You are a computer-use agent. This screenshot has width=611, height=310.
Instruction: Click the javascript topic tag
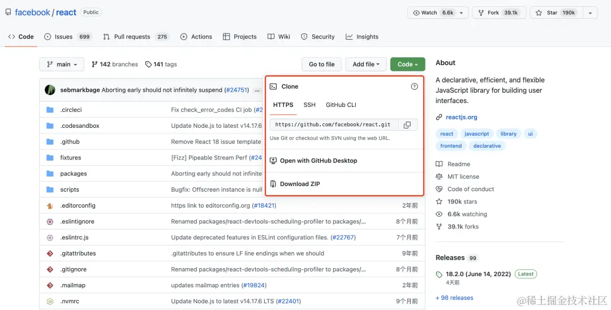tap(476, 134)
